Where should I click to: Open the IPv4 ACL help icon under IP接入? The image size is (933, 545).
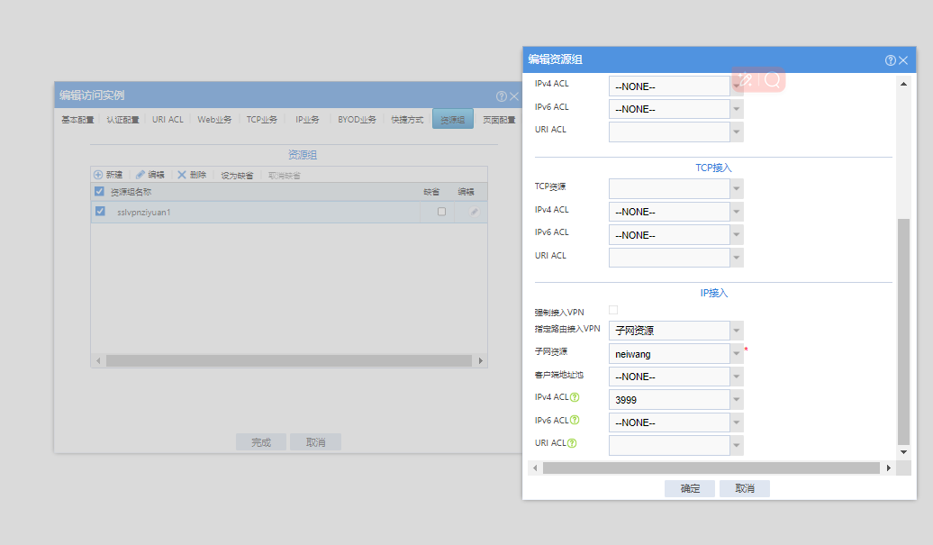[575, 397]
